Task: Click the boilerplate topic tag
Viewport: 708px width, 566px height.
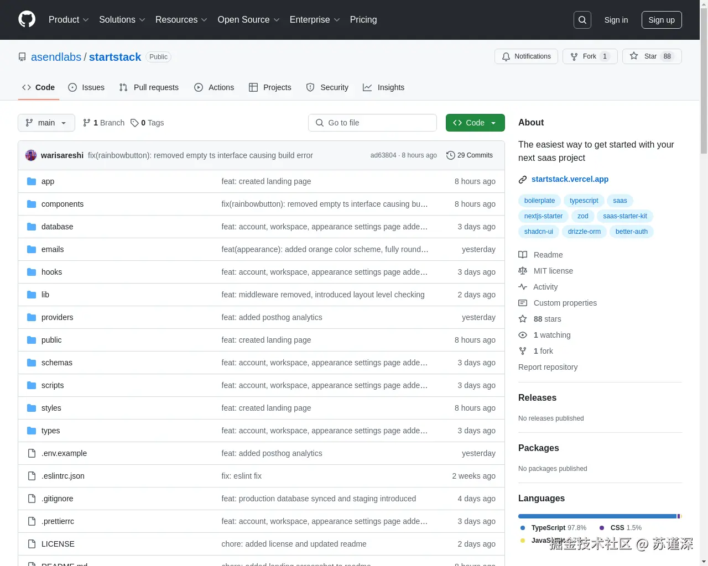Action: tap(539, 201)
